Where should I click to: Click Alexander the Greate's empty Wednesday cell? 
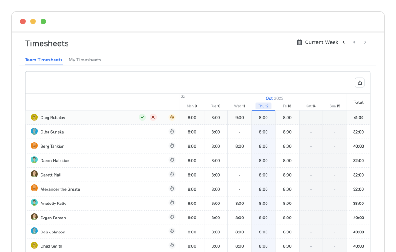(239, 189)
